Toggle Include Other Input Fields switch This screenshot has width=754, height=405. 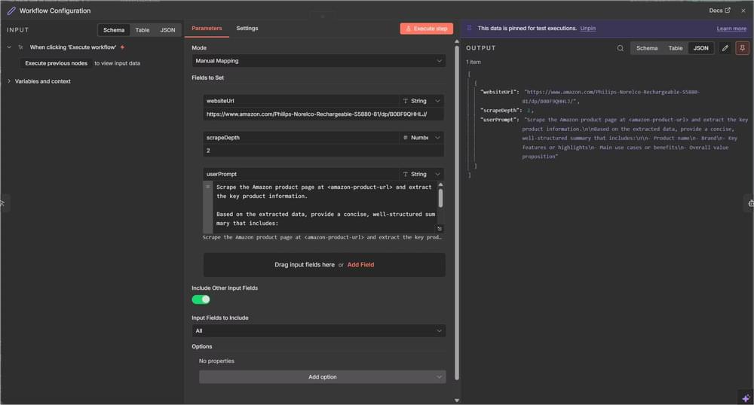[201, 300]
